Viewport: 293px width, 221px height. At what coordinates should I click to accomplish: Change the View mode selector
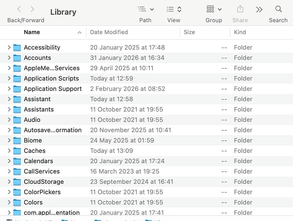pos(174,9)
